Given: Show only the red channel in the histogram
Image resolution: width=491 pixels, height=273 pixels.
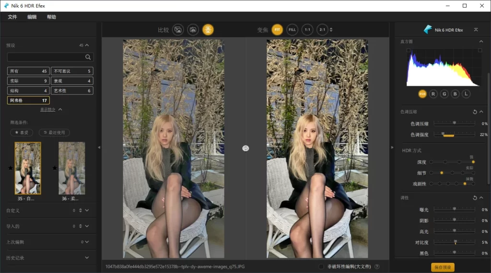Looking at the screenshot, I should (433, 94).
